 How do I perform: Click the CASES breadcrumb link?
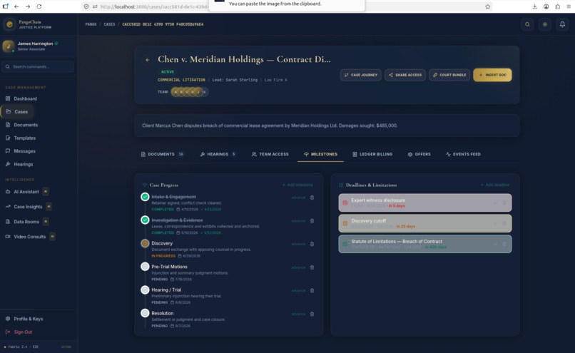pyautogui.click(x=109, y=24)
